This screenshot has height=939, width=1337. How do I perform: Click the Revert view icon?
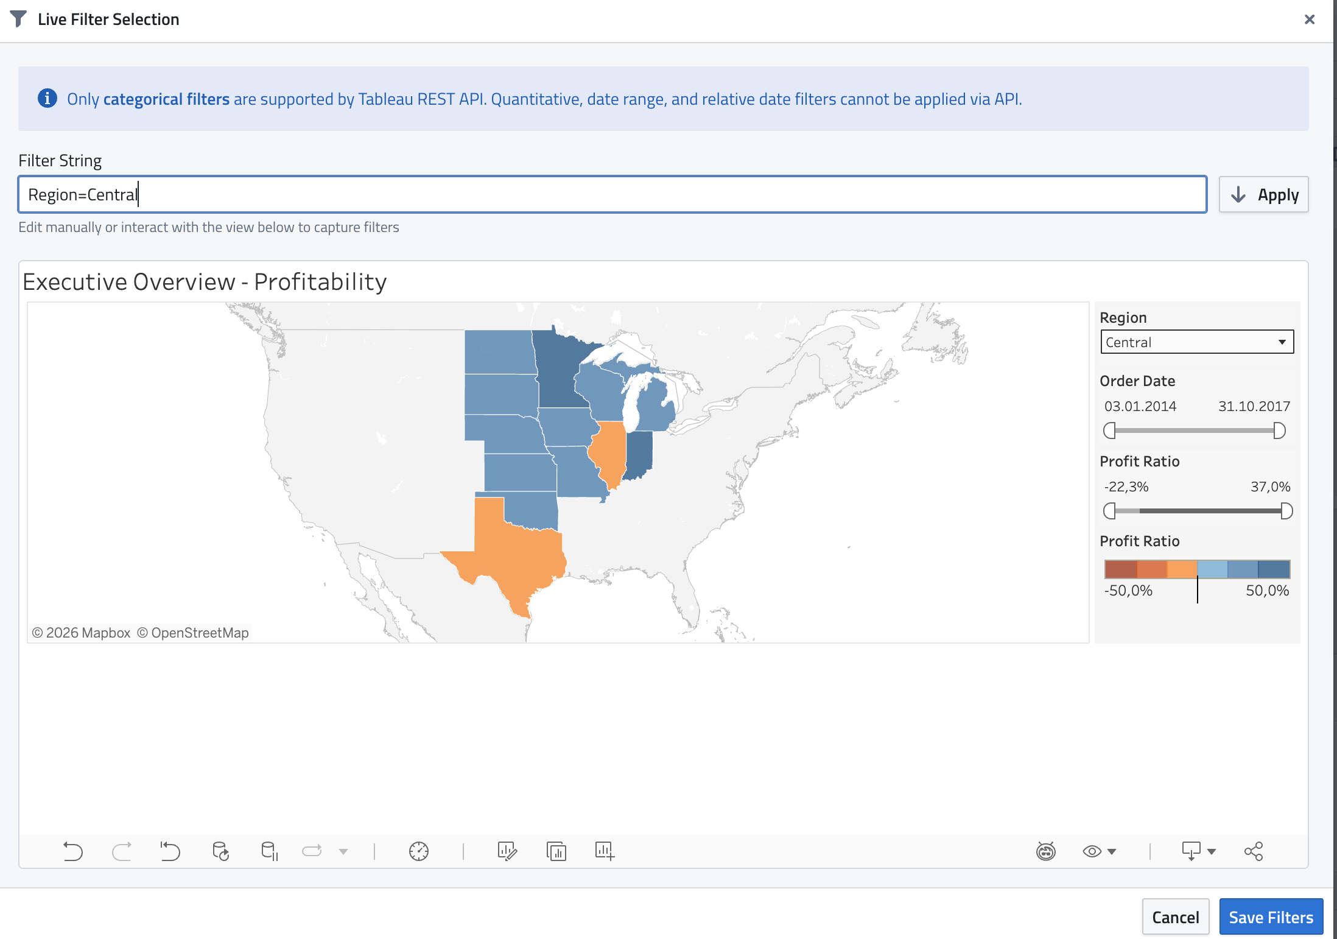(x=170, y=851)
